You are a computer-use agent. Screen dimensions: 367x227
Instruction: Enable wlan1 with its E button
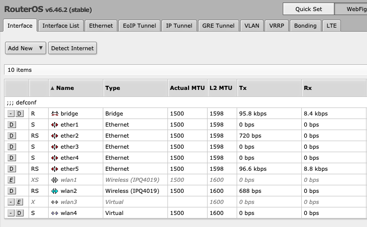11,180
